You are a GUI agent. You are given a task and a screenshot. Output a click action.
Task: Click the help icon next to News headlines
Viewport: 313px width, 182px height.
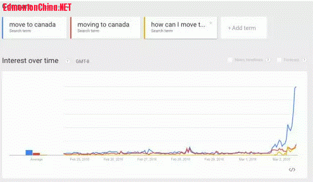(x=268, y=60)
